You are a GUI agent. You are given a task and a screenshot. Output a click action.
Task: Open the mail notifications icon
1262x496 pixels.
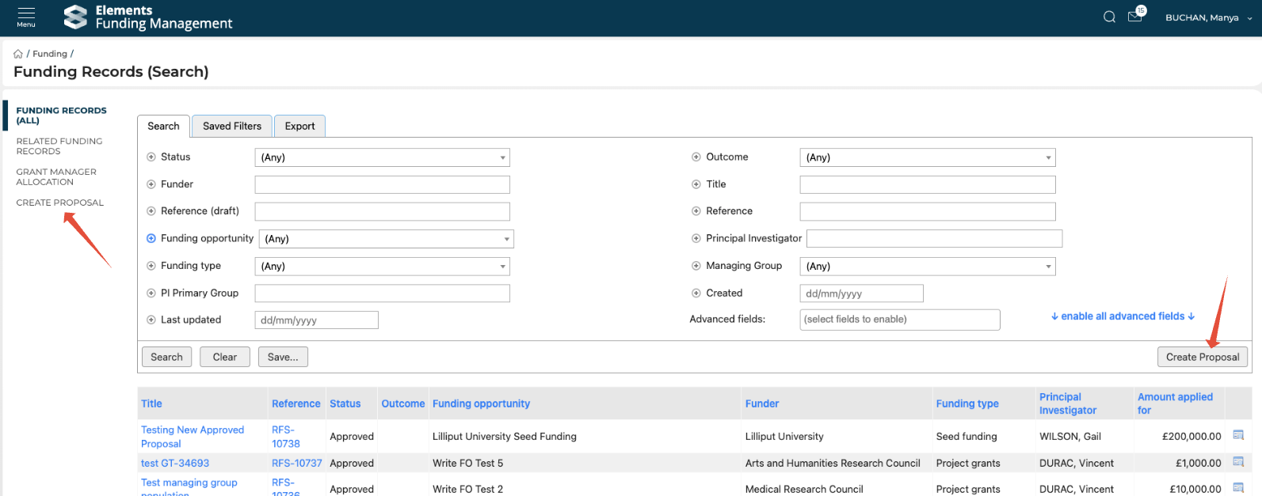[x=1134, y=17]
